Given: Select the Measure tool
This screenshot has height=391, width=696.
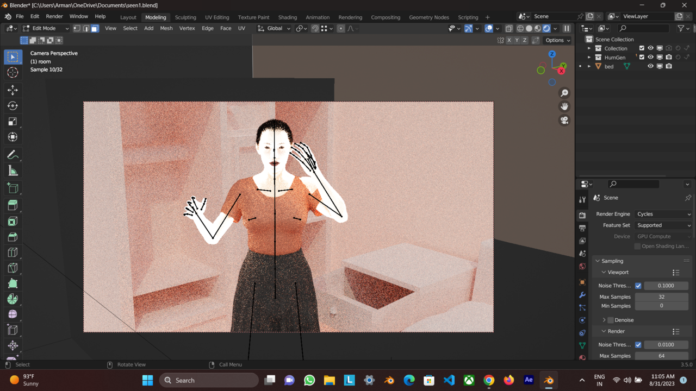Looking at the screenshot, I should click(13, 171).
